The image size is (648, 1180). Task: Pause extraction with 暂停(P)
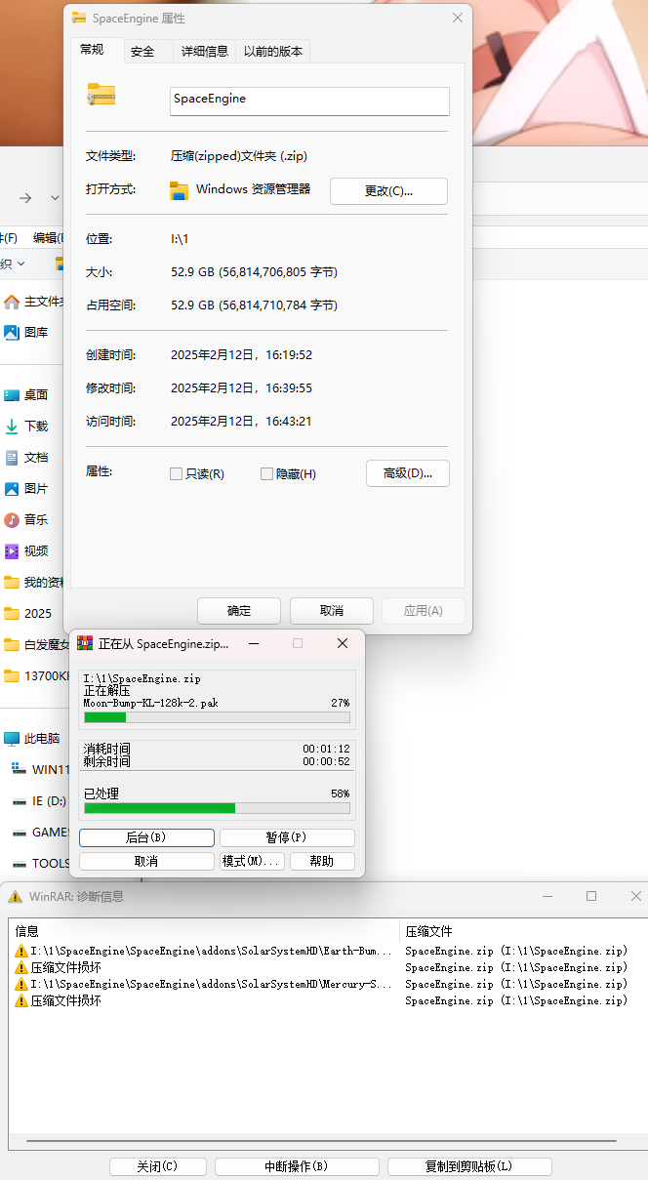(x=287, y=837)
